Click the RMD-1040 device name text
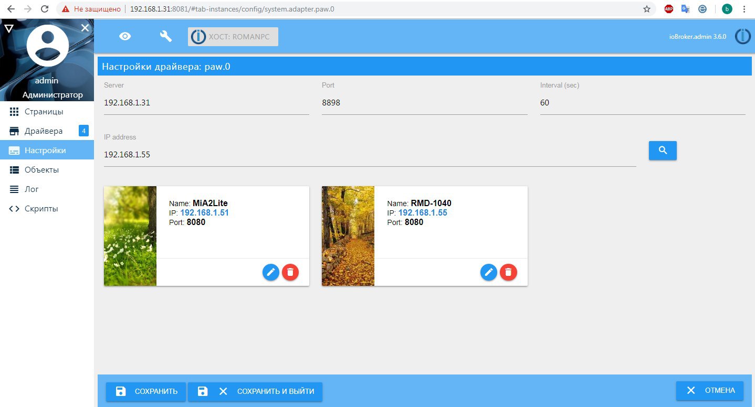Screen dimensions: 755x407 pyautogui.click(x=431, y=203)
